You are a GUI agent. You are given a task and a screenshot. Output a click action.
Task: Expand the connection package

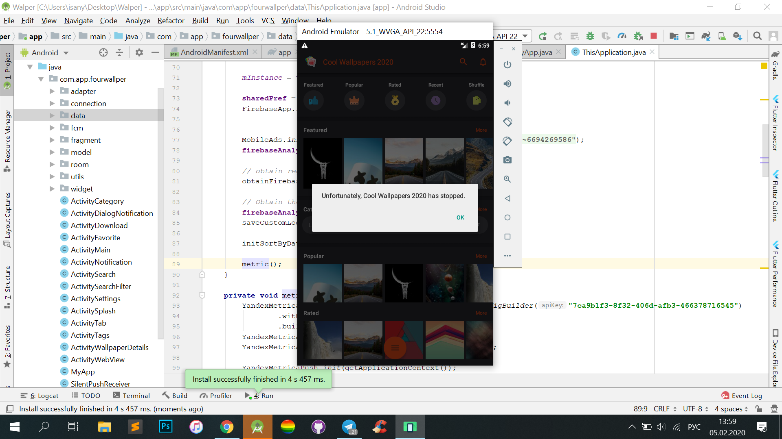(52, 104)
